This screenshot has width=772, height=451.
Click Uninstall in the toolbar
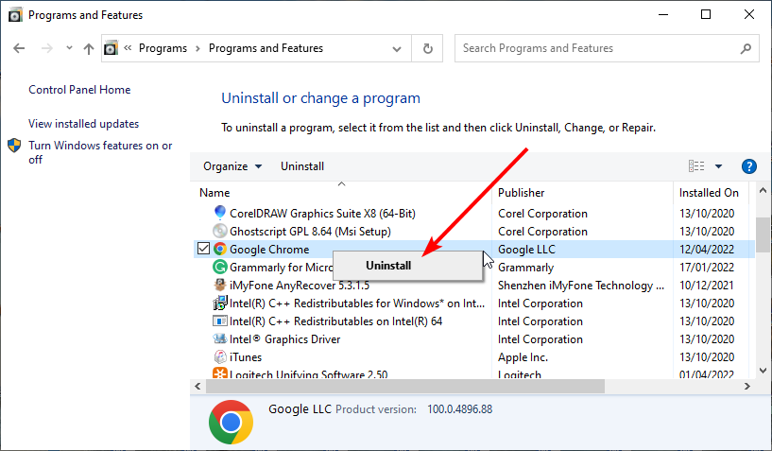302,166
